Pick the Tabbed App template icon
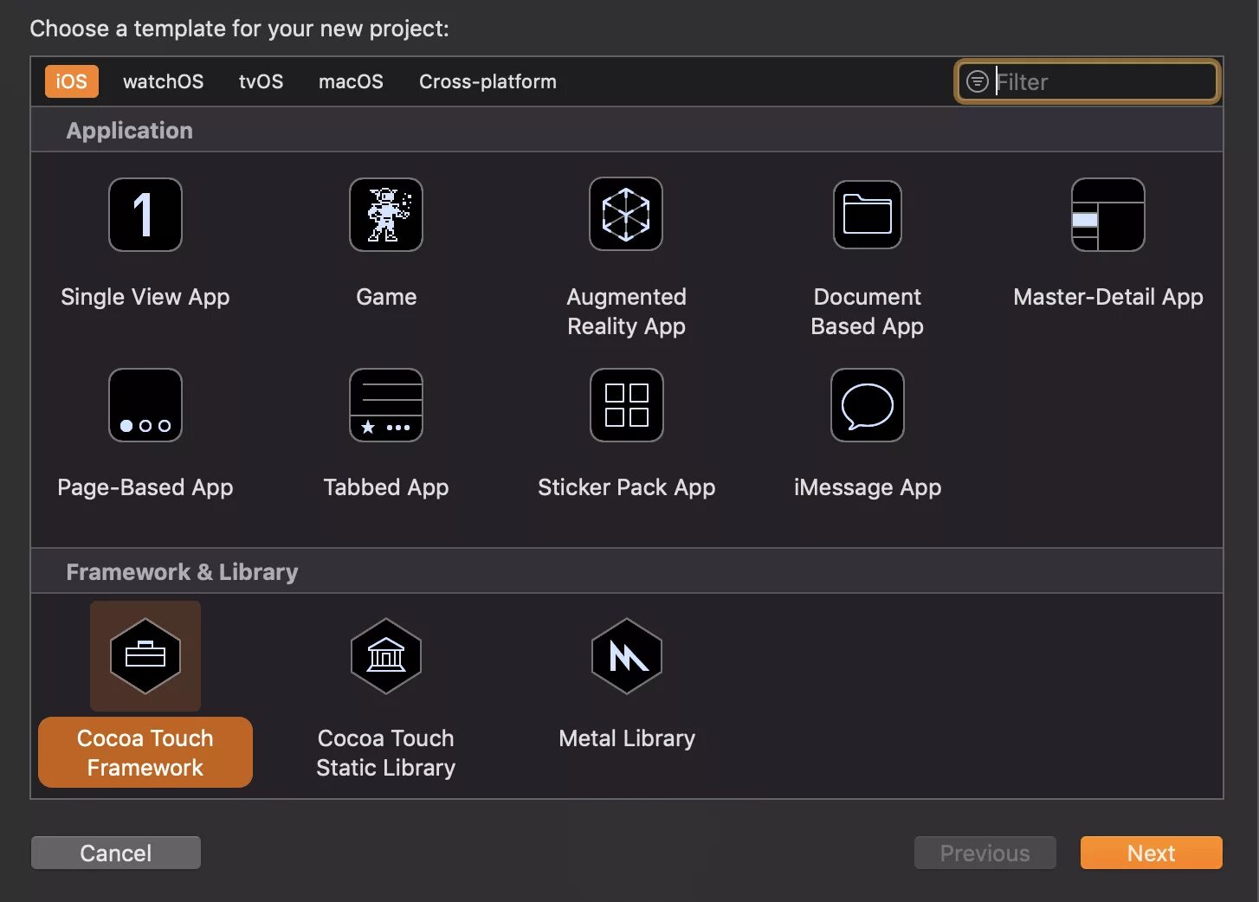 [x=386, y=405]
